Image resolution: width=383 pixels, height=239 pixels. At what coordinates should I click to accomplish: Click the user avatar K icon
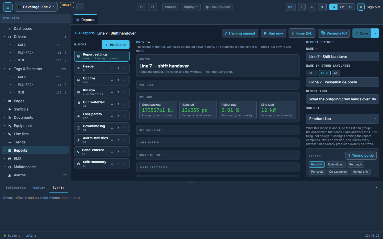[x=361, y=7]
